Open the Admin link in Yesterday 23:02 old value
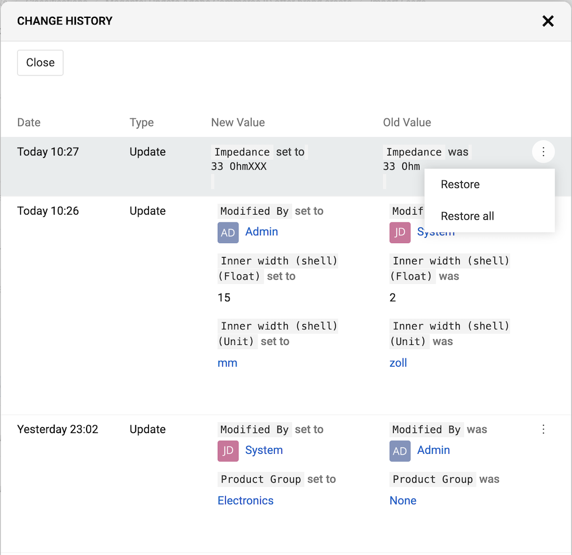Viewport: 572px width, 555px height. [433, 450]
